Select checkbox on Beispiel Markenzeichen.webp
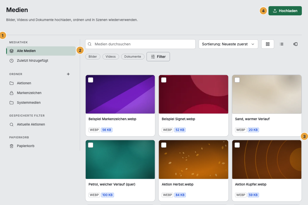308x205 pixels. pyautogui.click(x=91, y=80)
